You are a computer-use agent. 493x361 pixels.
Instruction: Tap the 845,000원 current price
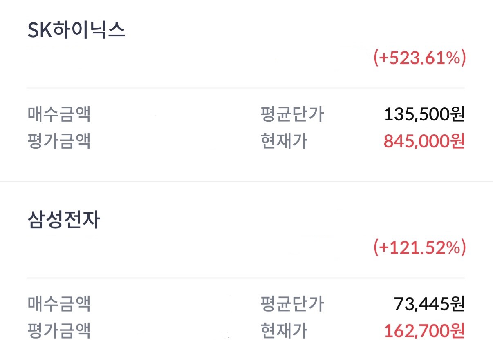424,141
